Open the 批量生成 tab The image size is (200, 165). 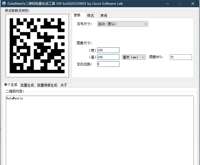coord(27,85)
